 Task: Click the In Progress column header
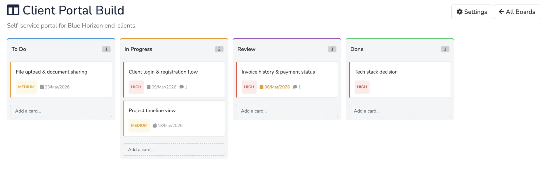(x=138, y=49)
